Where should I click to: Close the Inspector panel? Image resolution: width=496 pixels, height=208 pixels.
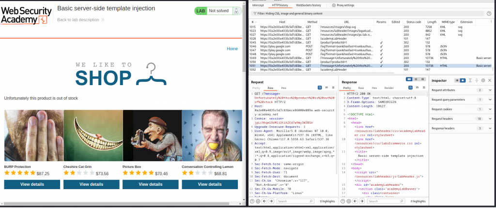(x=490, y=81)
